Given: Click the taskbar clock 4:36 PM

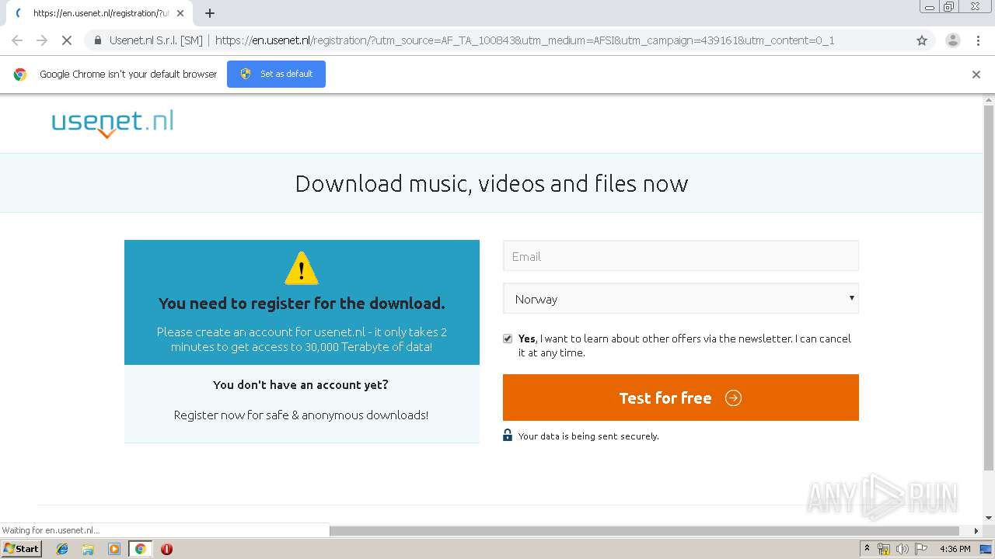Looking at the screenshot, I should coord(955,549).
